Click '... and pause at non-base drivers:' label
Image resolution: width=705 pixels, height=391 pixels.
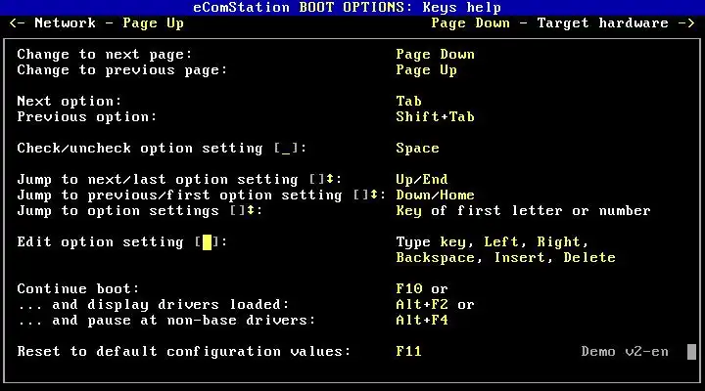[166, 320]
